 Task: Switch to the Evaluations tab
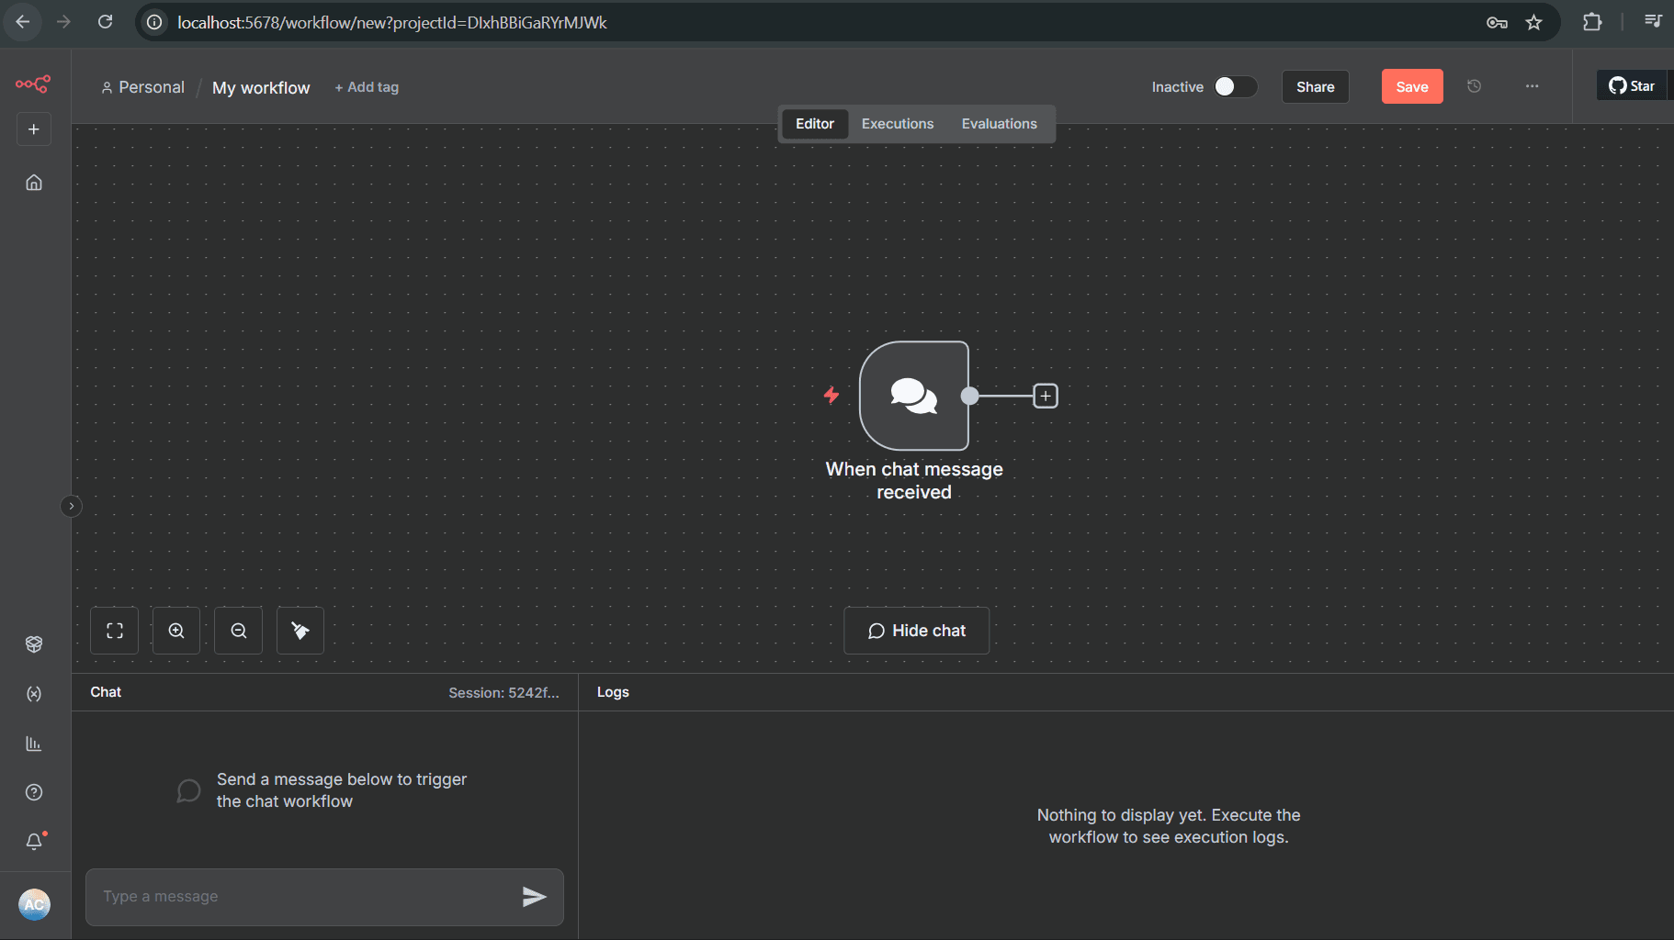(x=999, y=123)
